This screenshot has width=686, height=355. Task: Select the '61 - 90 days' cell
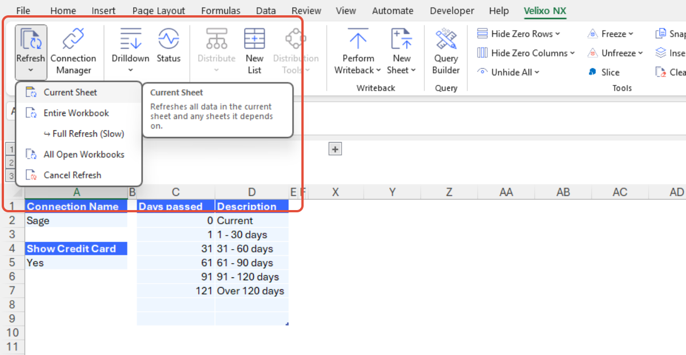[252, 263]
